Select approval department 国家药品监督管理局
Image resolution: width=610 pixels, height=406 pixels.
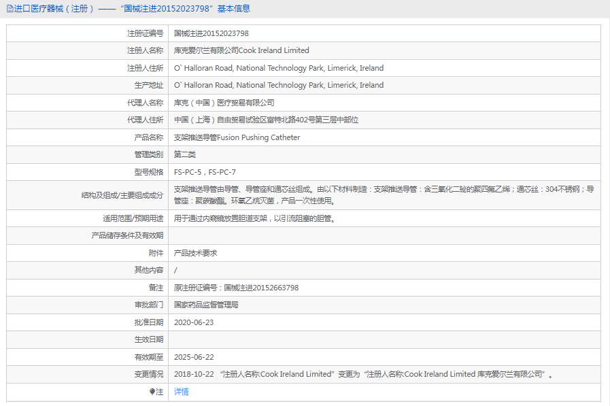tap(206, 305)
